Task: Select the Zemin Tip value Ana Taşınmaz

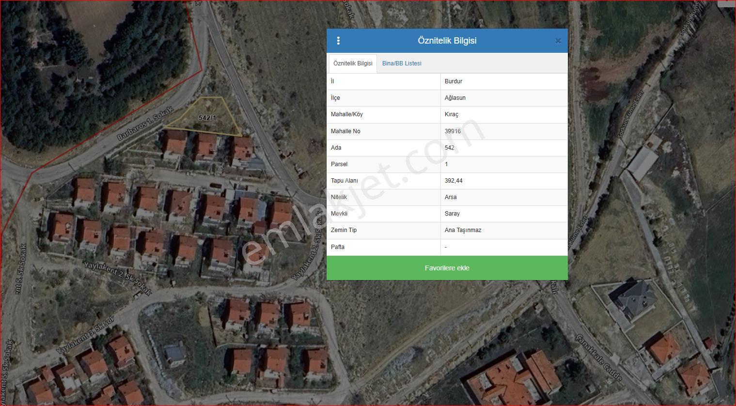Action: pyautogui.click(x=463, y=230)
